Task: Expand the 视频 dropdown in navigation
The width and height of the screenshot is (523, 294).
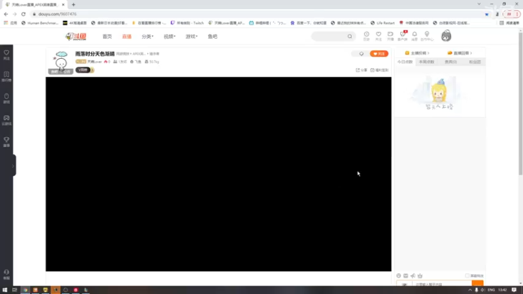Action: point(169,37)
